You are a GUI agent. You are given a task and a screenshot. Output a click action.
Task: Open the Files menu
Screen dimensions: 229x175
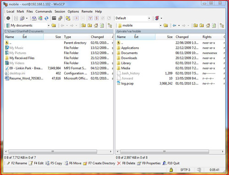point(30,11)
